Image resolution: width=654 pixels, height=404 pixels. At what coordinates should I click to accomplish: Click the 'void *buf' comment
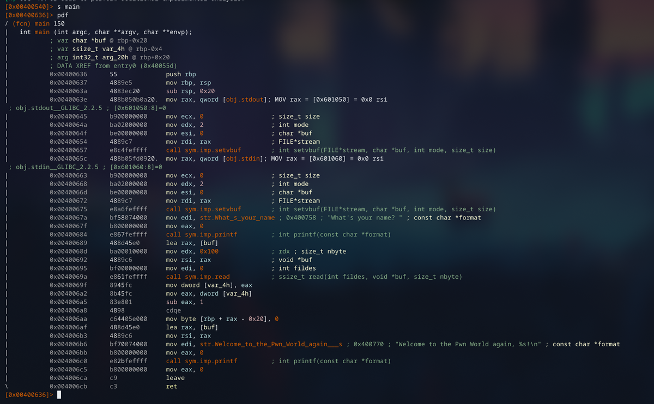(295, 260)
